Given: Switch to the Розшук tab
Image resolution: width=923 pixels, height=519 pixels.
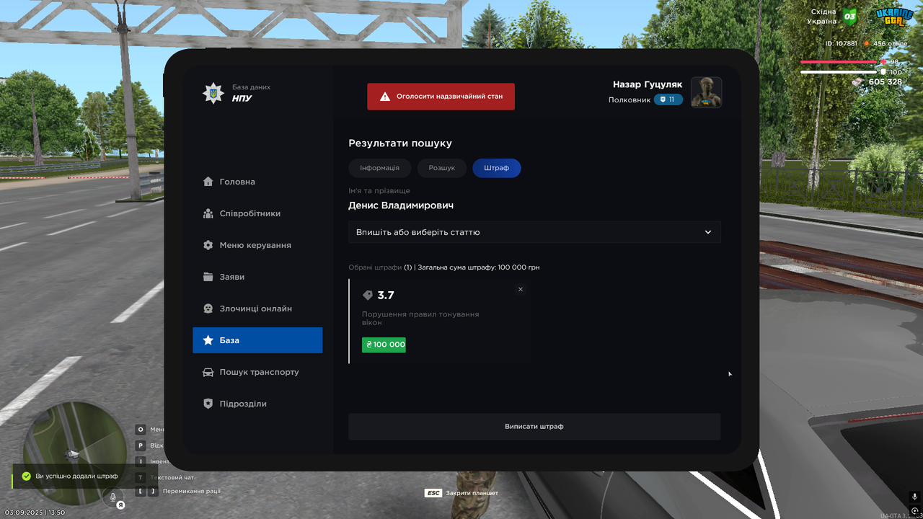Looking at the screenshot, I should coord(442,168).
